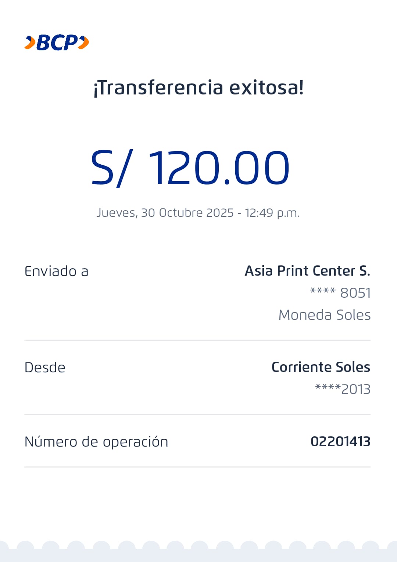This screenshot has width=397, height=562.
Task: Select the S/ 120.00 transfer amount
Action: pyautogui.click(x=190, y=168)
